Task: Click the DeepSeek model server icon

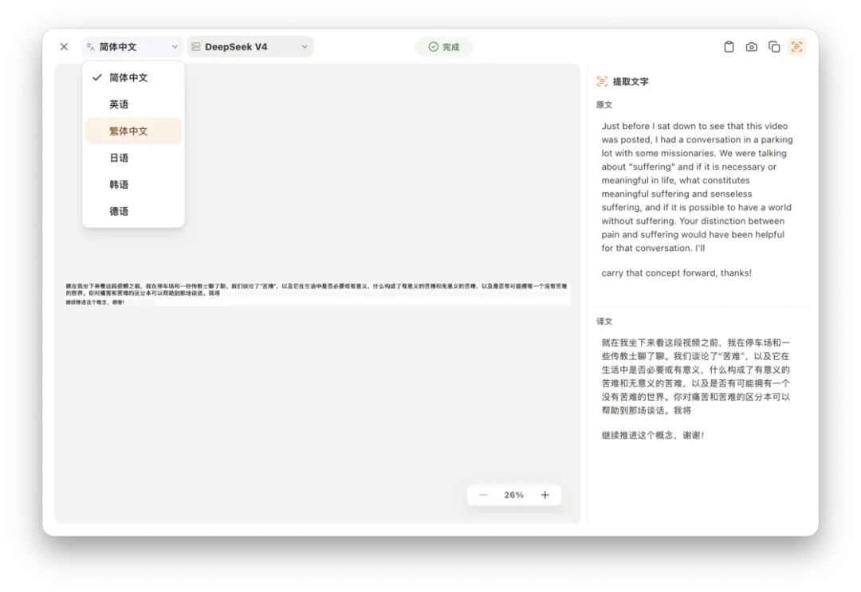Action: click(x=195, y=47)
